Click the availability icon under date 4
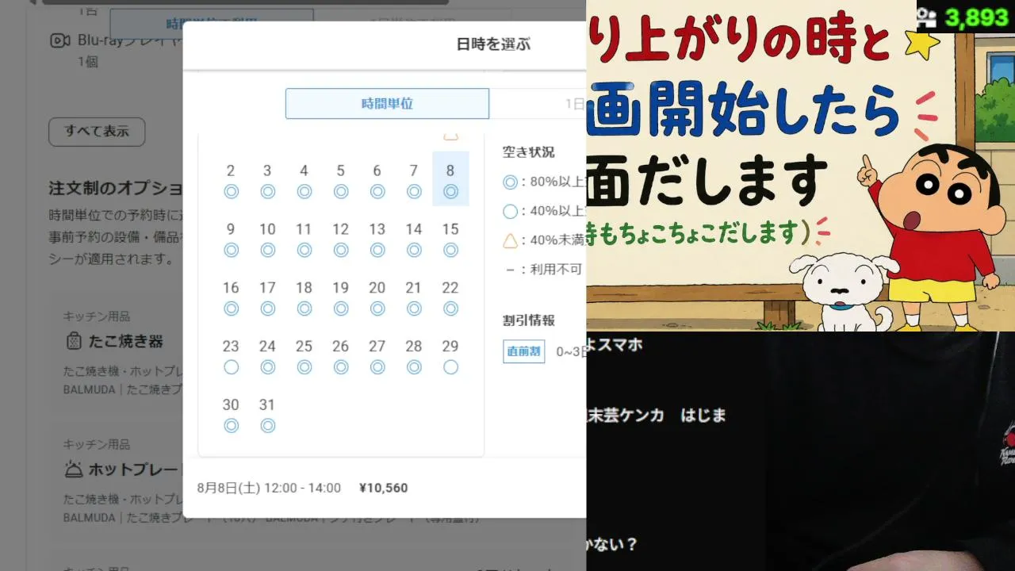 [x=304, y=191]
